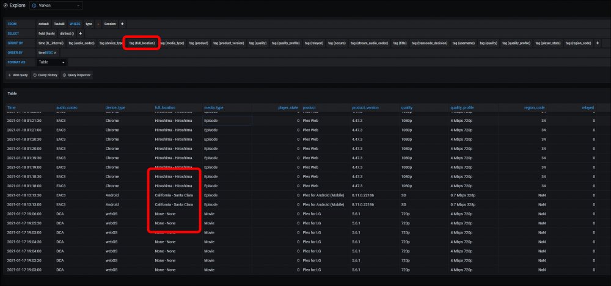Click the tag (player_state) group-by segment
The width and height of the screenshot is (611, 286).
(548, 43)
